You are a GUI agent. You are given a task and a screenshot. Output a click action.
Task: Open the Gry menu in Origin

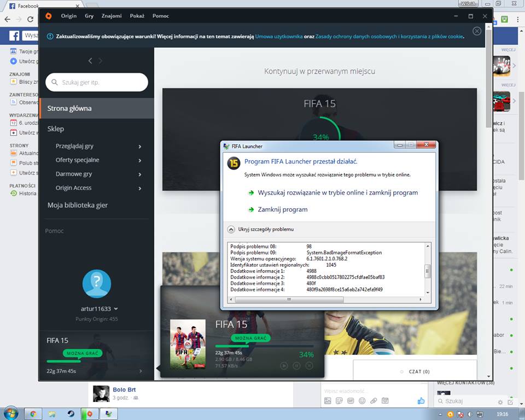(89, 16)
